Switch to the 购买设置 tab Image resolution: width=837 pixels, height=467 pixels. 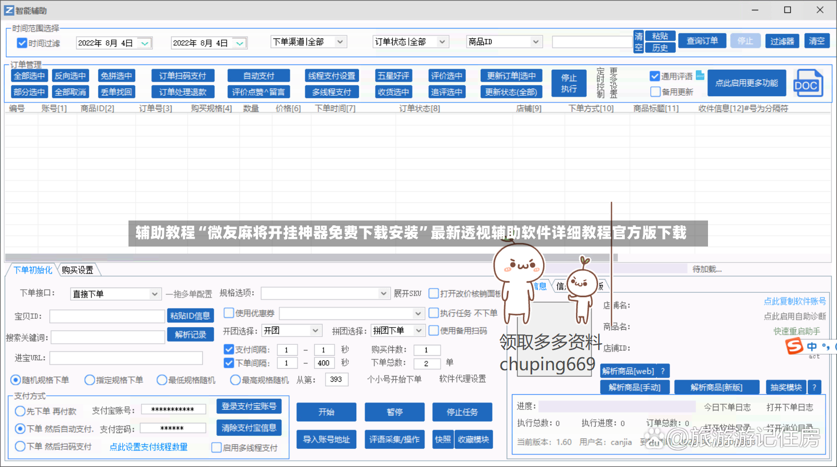click(78, 270)
